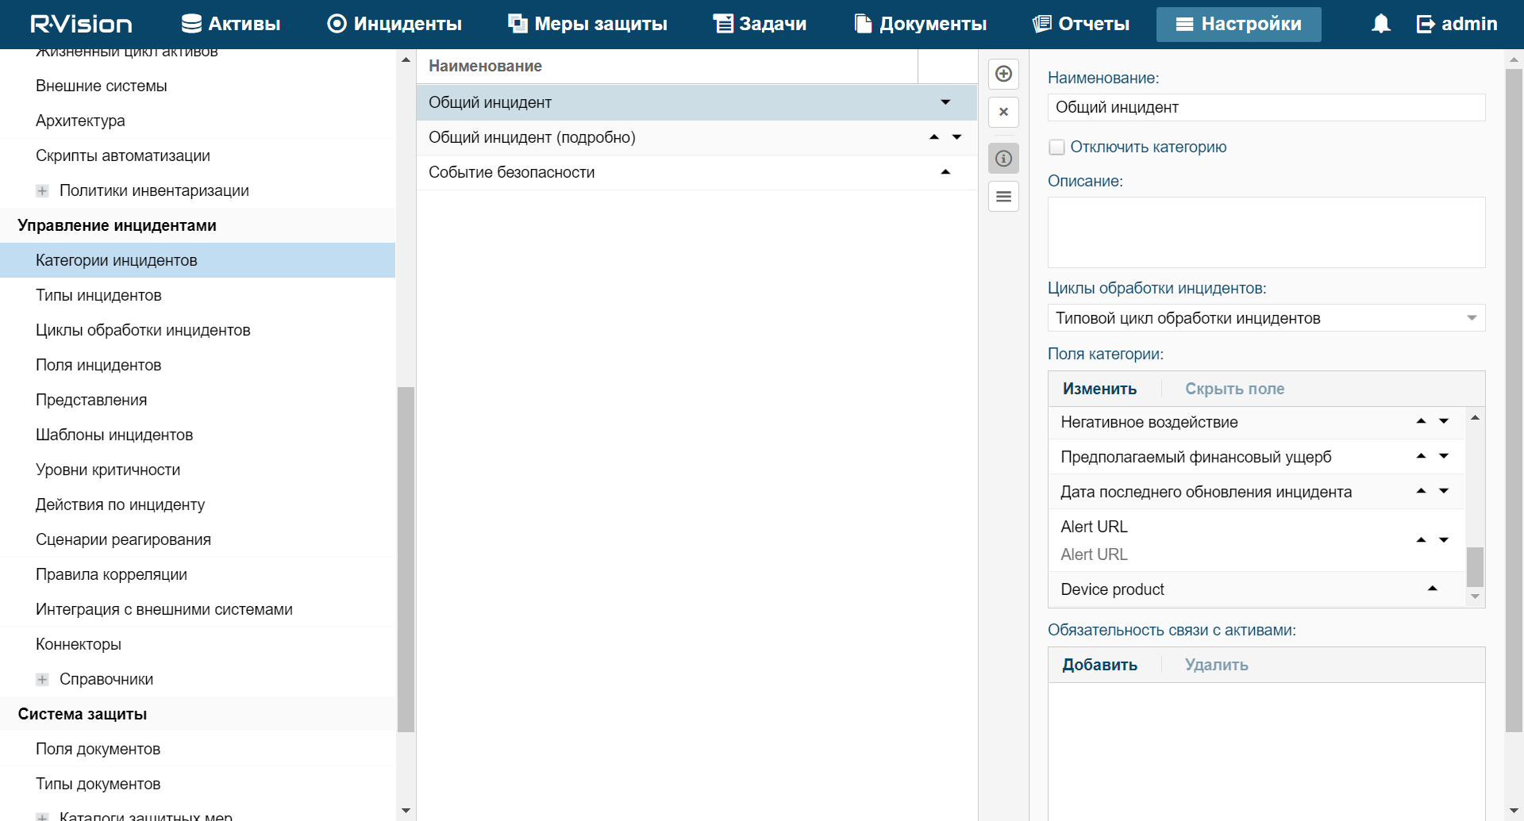
Task: Select 'Типы инцидентов' in sidebar
Action: point(98,295)
